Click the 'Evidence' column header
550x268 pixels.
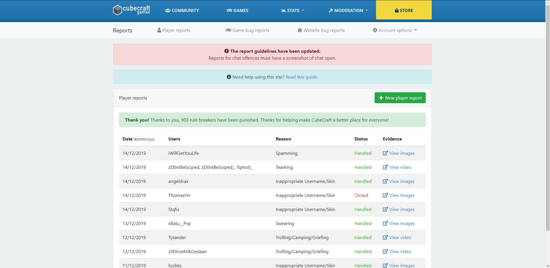pyautogui.click(x=392, y=139)
